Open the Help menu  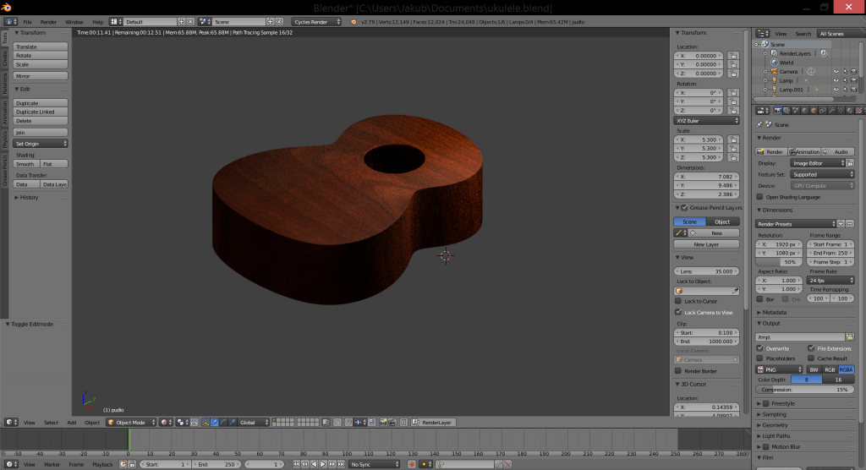(x=98, y=22)
